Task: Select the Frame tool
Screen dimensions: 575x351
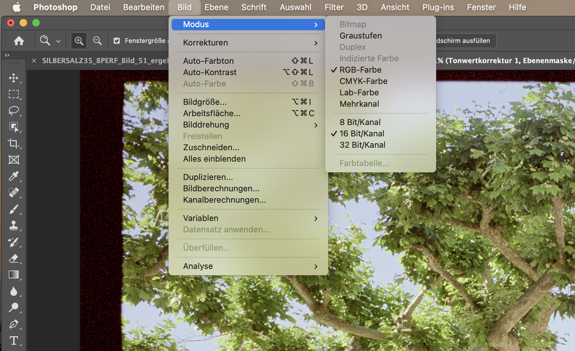Action: tap(14, 160)
